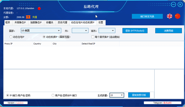Screen dimensions: 185x107
Task: Open the 收藏夹 favorites tab
Action: 50,22
